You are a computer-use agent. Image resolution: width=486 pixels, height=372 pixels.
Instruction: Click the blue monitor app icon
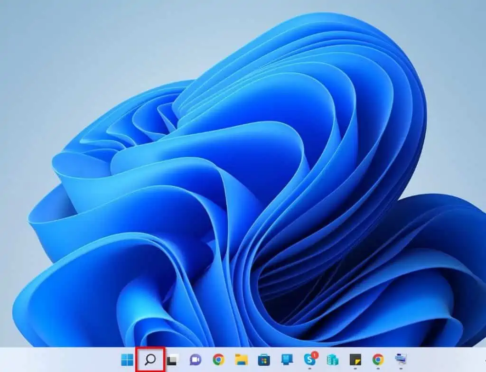(287, 360)
